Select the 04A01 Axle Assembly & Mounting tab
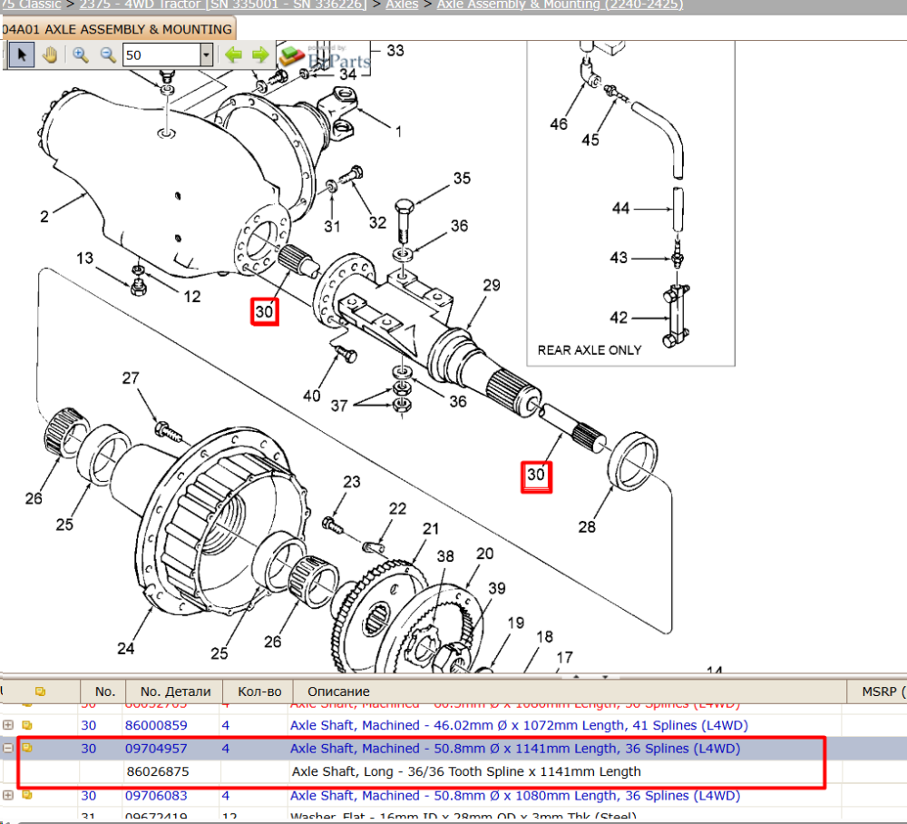This screenshot has width=907, height=824. 118,29
